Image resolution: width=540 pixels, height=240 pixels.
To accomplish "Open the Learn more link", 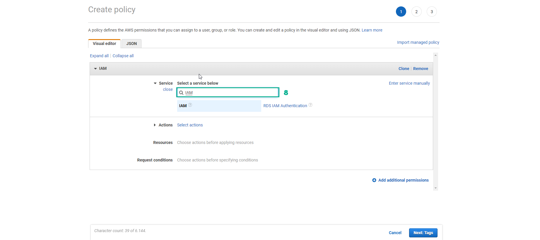I will [372, 30].
